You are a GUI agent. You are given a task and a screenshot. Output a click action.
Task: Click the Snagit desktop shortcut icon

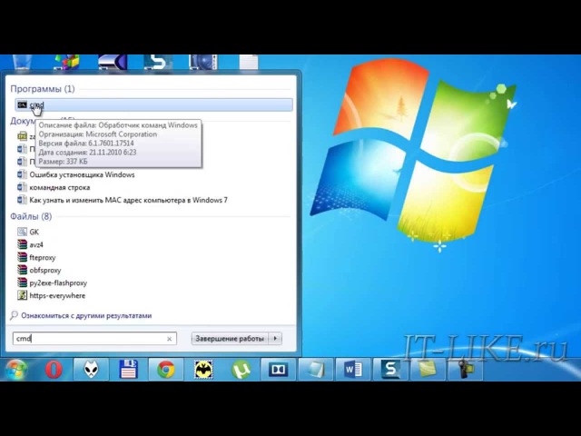click(x=158, y=63)
